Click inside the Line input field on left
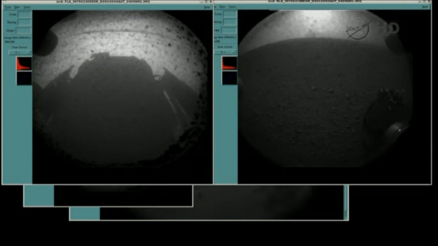Viewport: 438px width, 246px height. 25,14
